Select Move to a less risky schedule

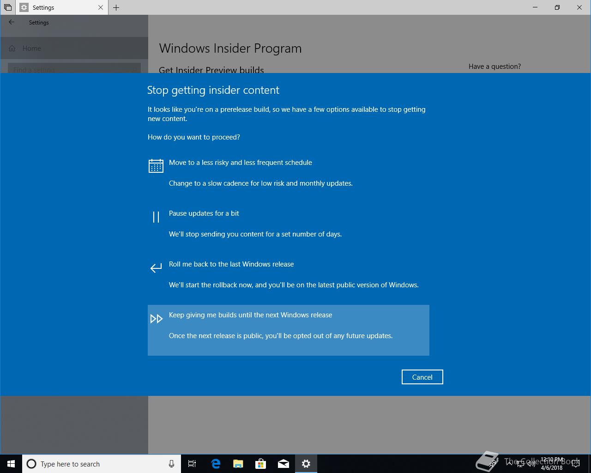point(289,178)
